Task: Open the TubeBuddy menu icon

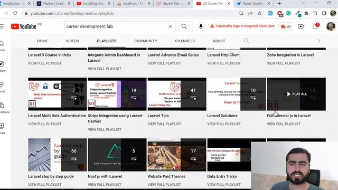Action: [x=286, y=26]
